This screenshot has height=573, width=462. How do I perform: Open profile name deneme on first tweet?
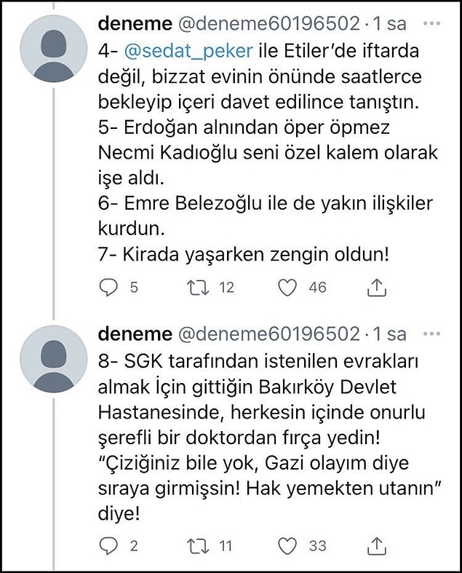click(x=135, y=23)
